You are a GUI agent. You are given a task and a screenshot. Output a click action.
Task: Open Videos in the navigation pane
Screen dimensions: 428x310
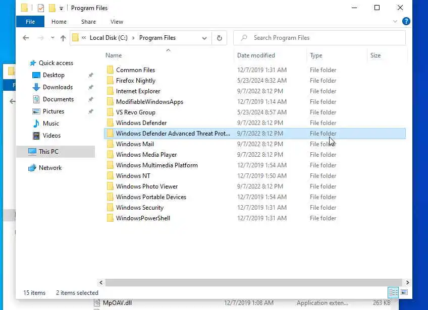pyautogui.click(x=51, y=136)
